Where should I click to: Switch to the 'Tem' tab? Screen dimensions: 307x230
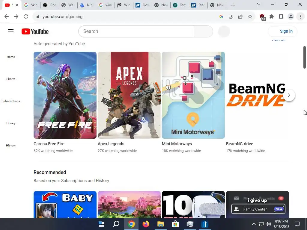[180, 5]
